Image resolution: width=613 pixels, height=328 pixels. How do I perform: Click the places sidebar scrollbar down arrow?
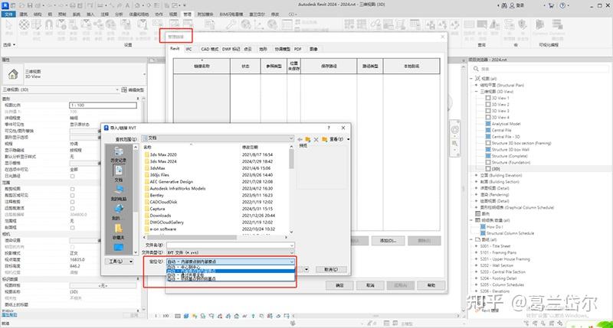point(136,252)
